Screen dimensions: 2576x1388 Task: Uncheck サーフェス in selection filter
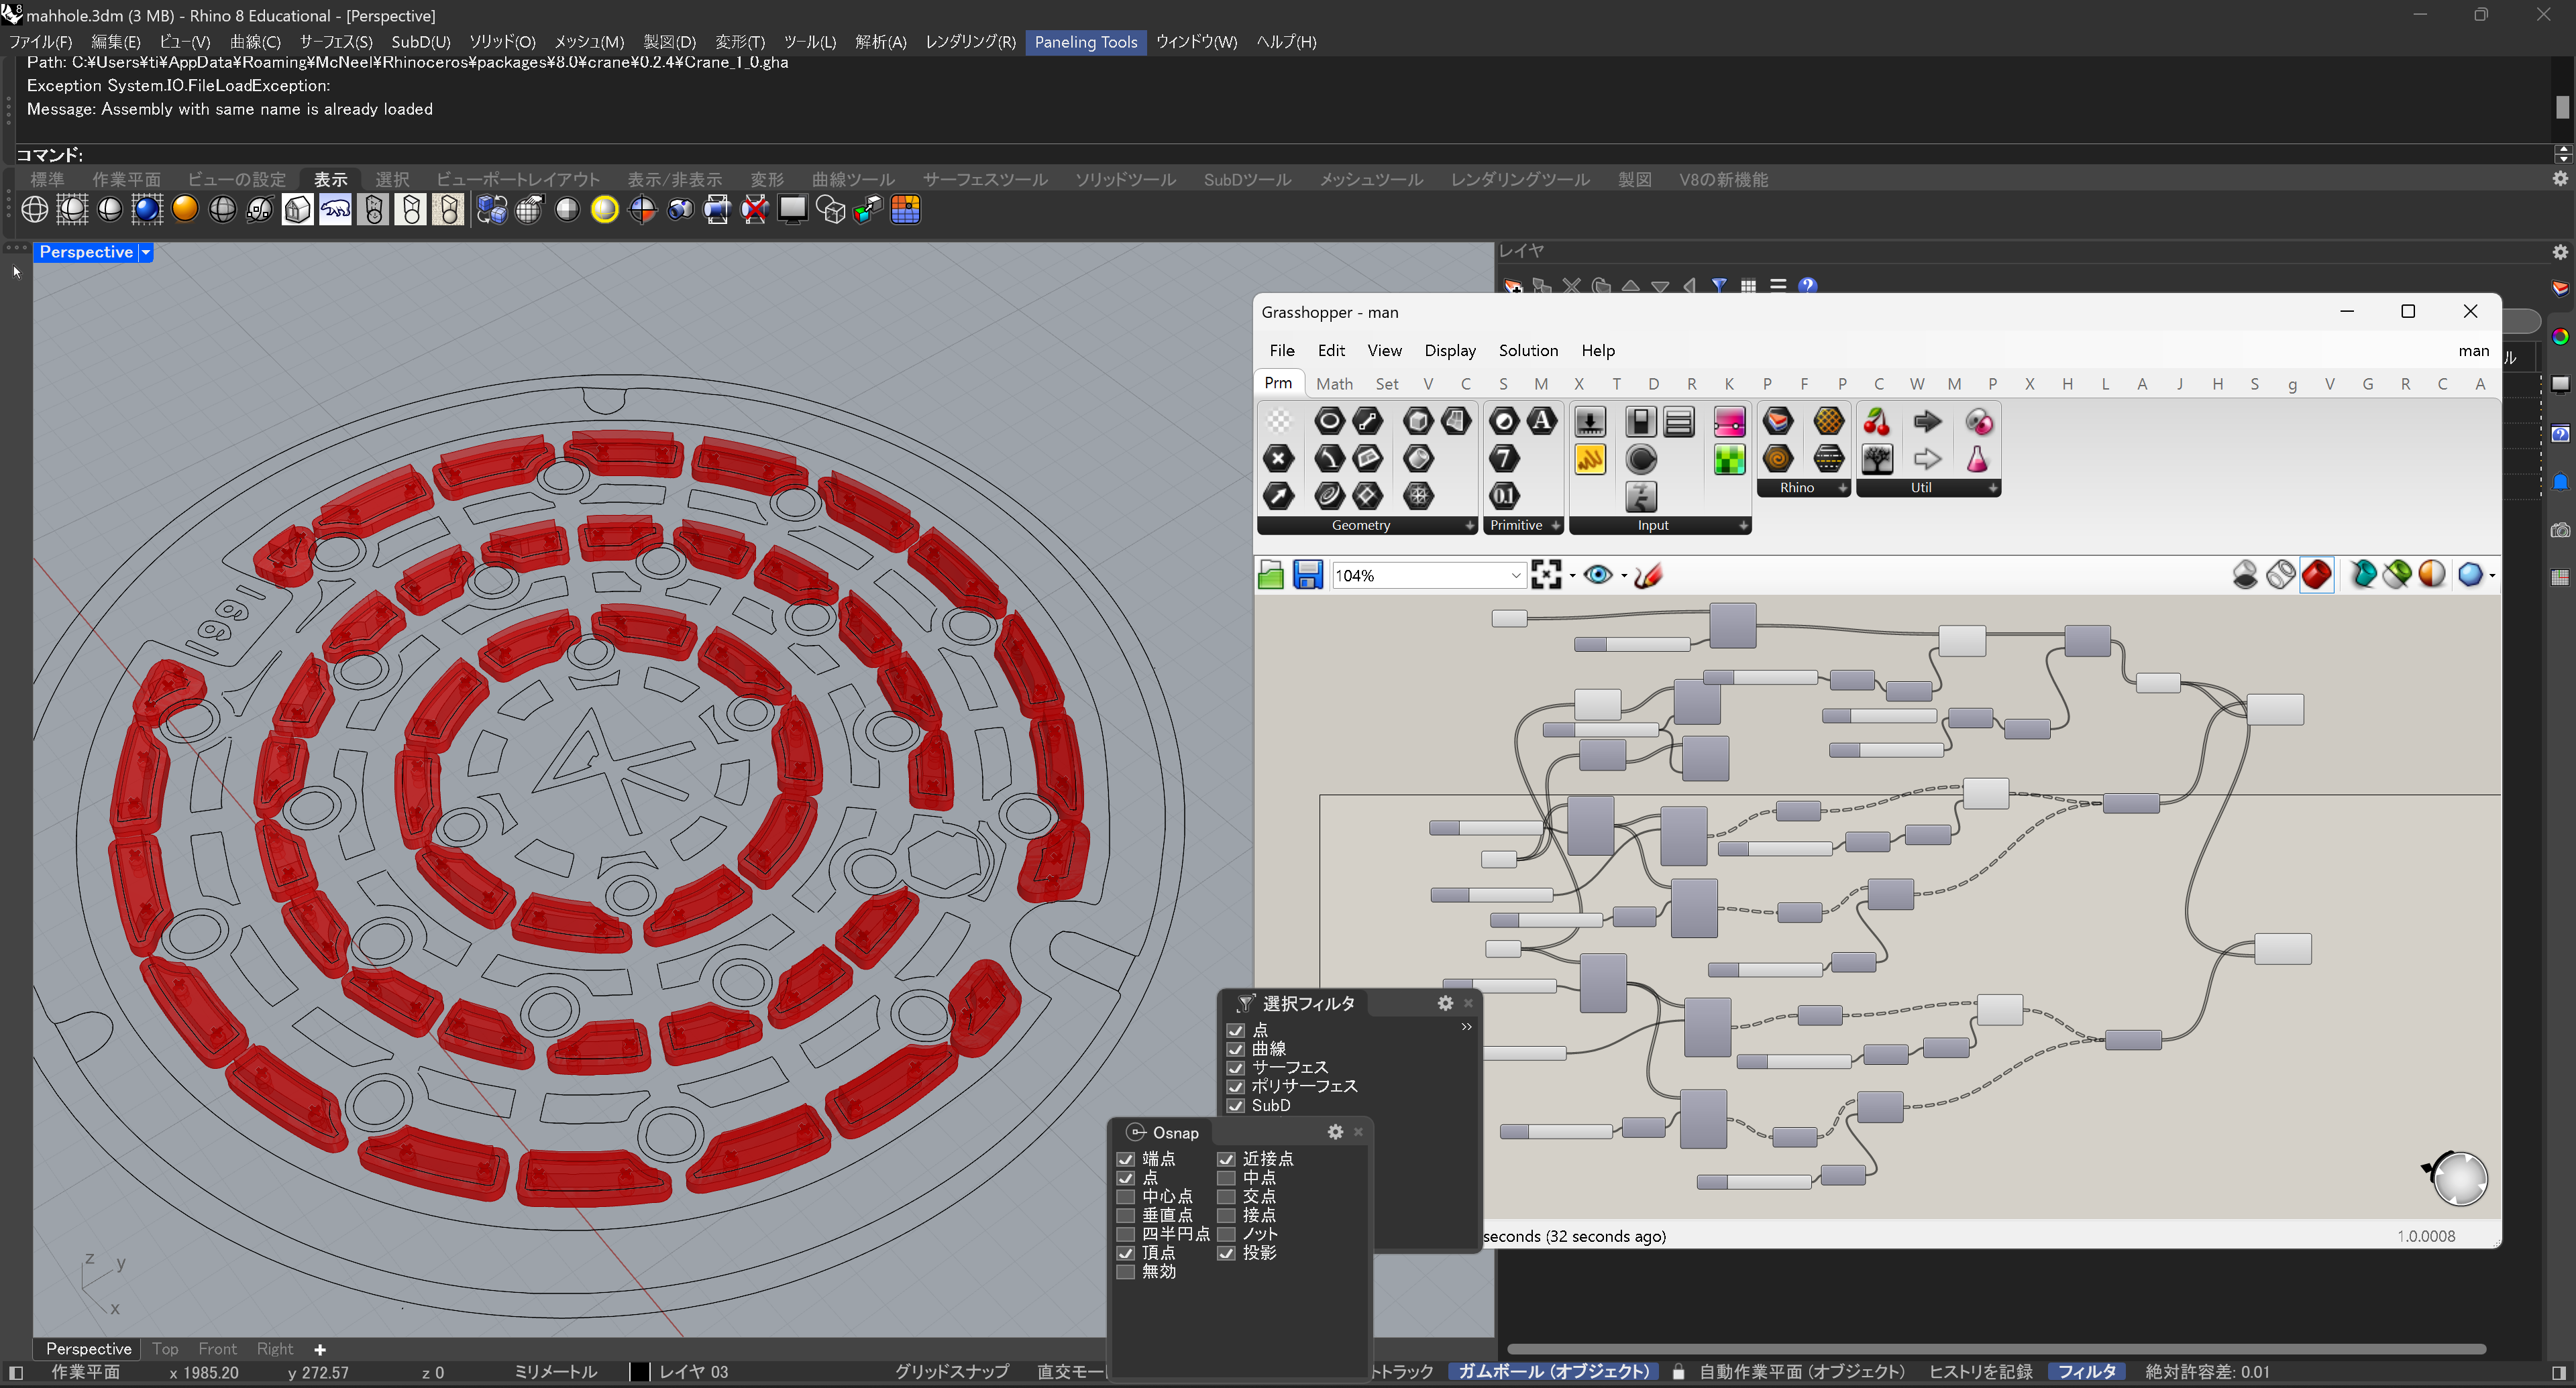pos(1236,1067)
